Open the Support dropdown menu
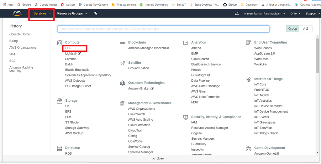The image size is (321, 164). [313, 14]
